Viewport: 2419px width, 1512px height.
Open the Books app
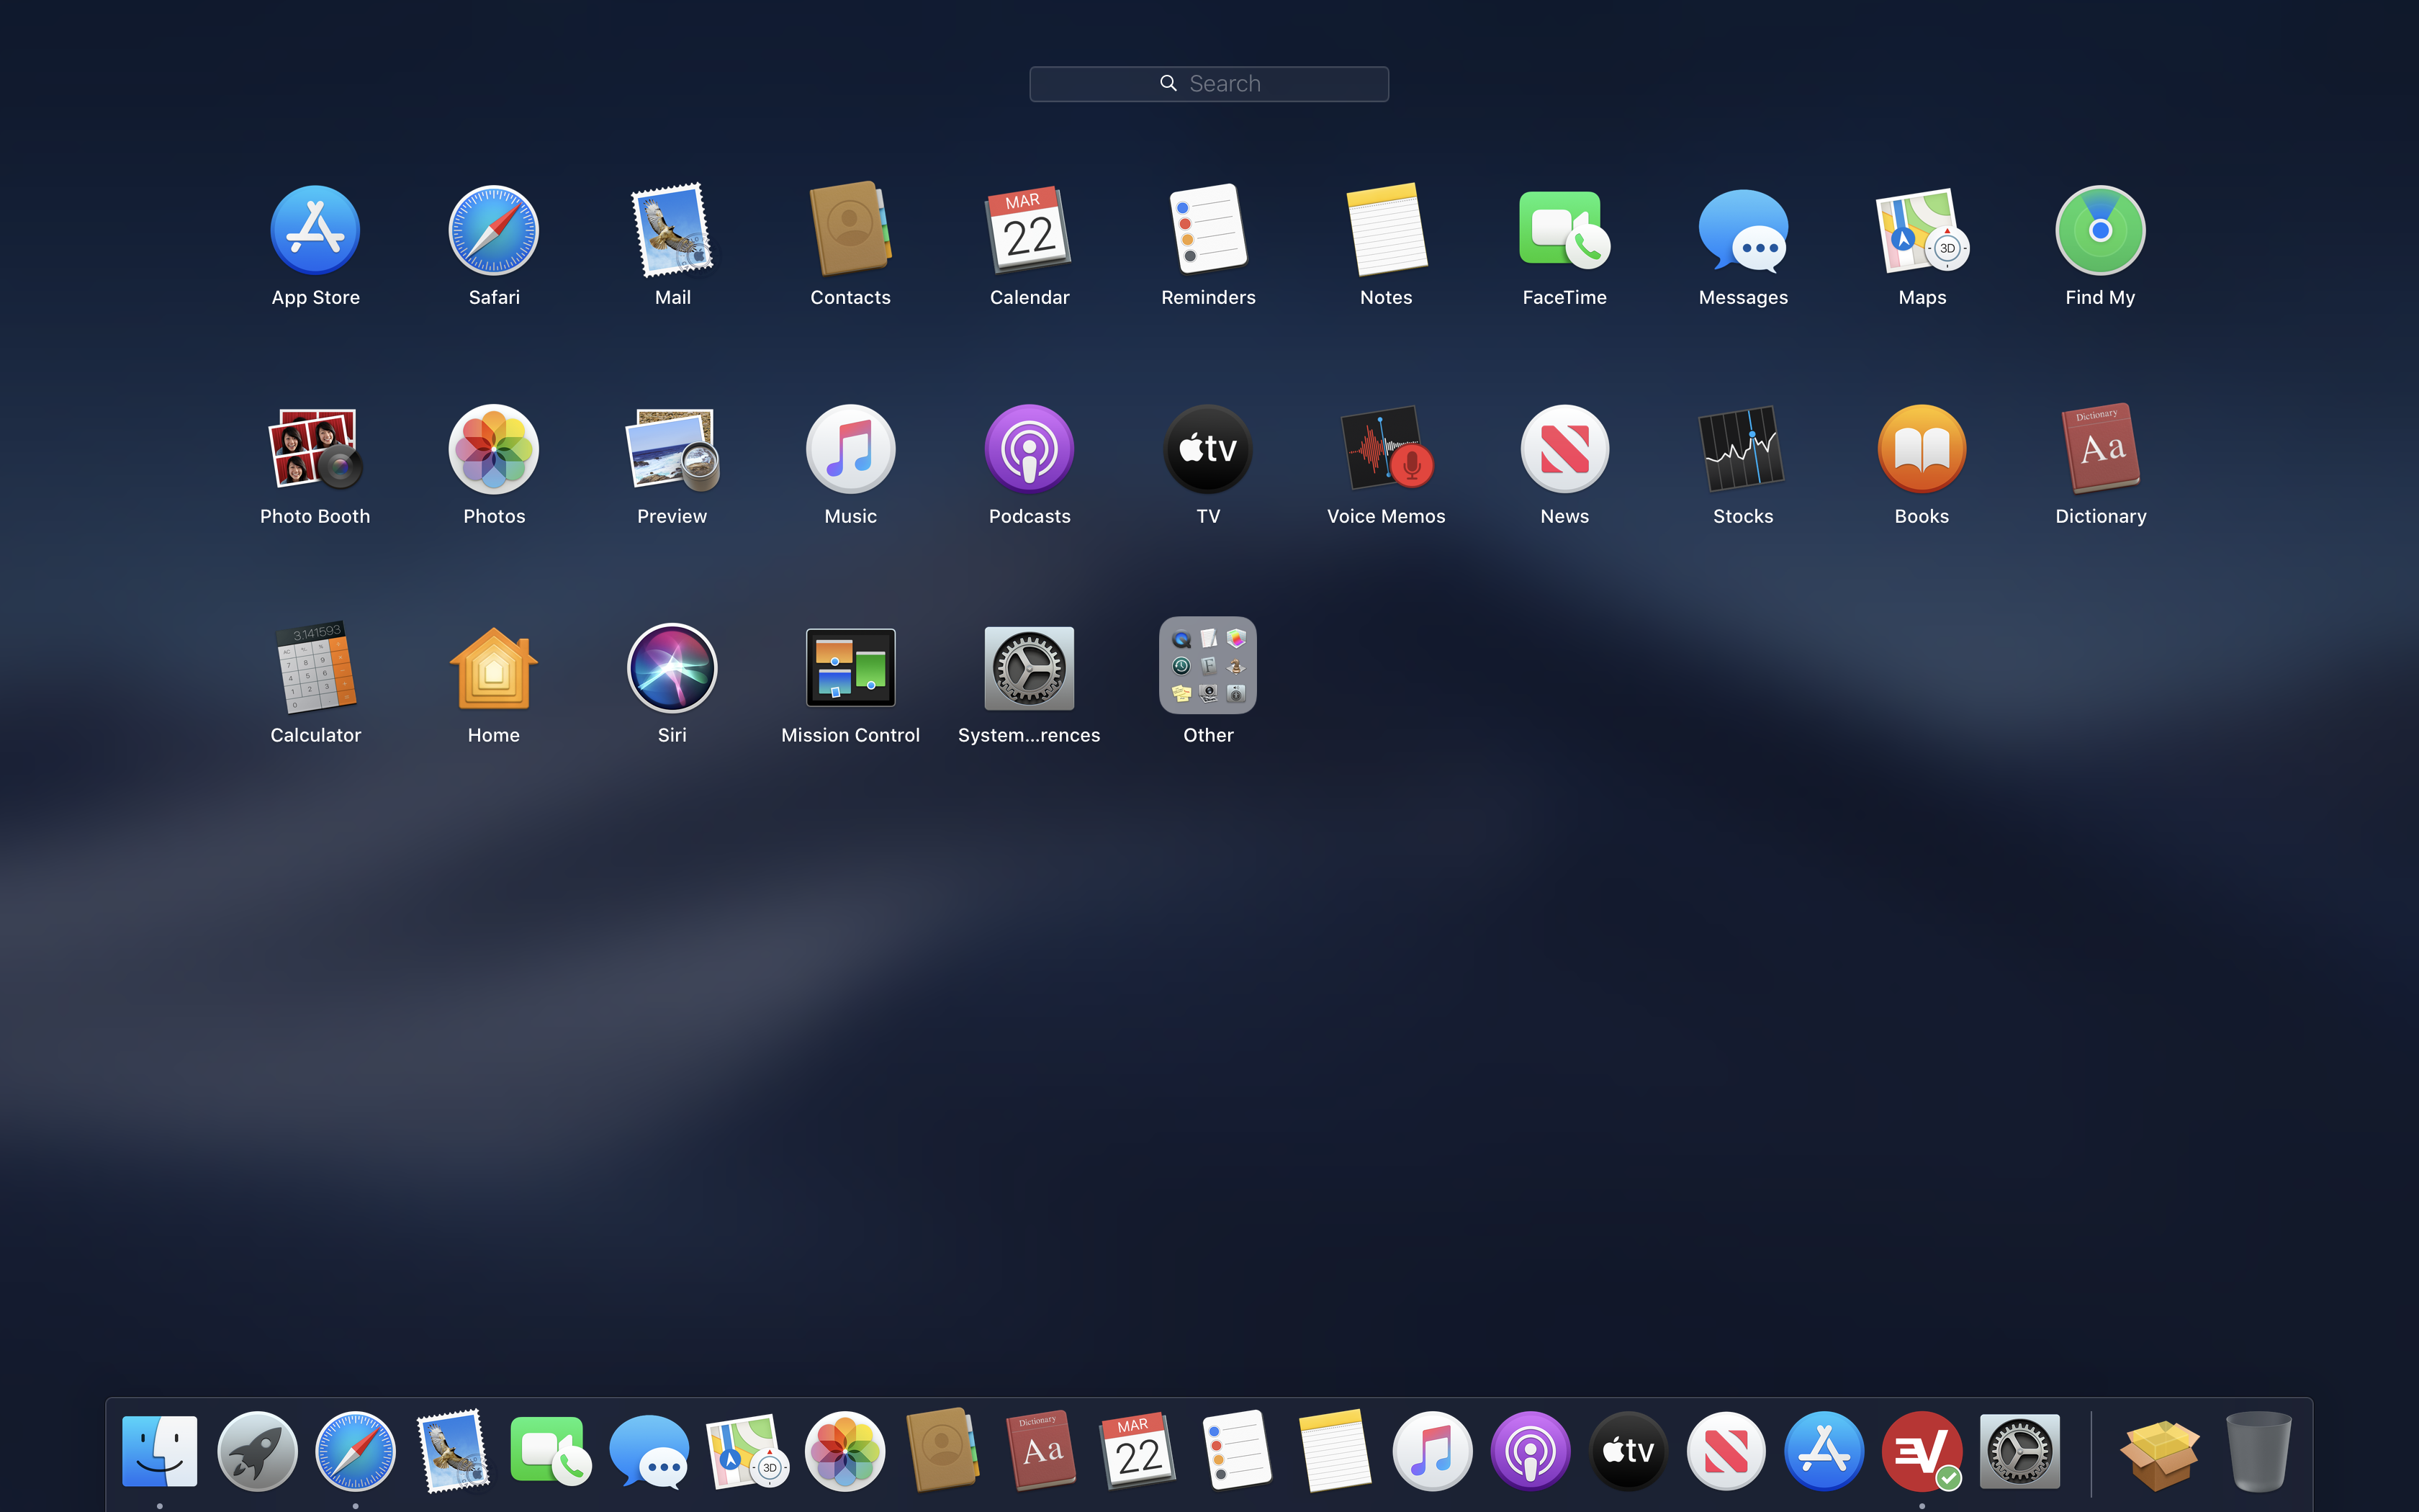1920,450
